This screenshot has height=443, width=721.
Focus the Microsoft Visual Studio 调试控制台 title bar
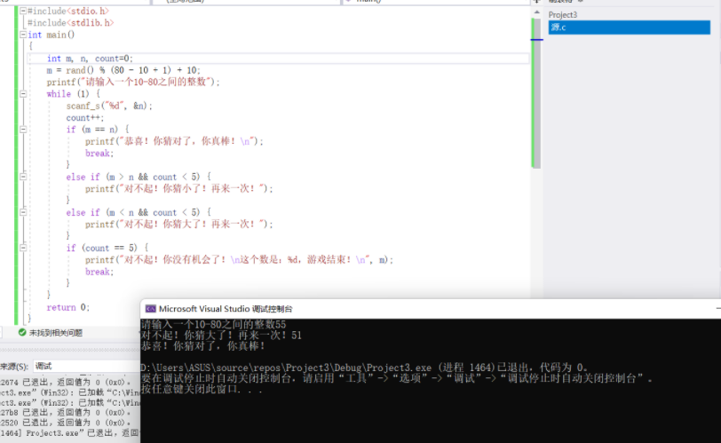click(431, 309)
